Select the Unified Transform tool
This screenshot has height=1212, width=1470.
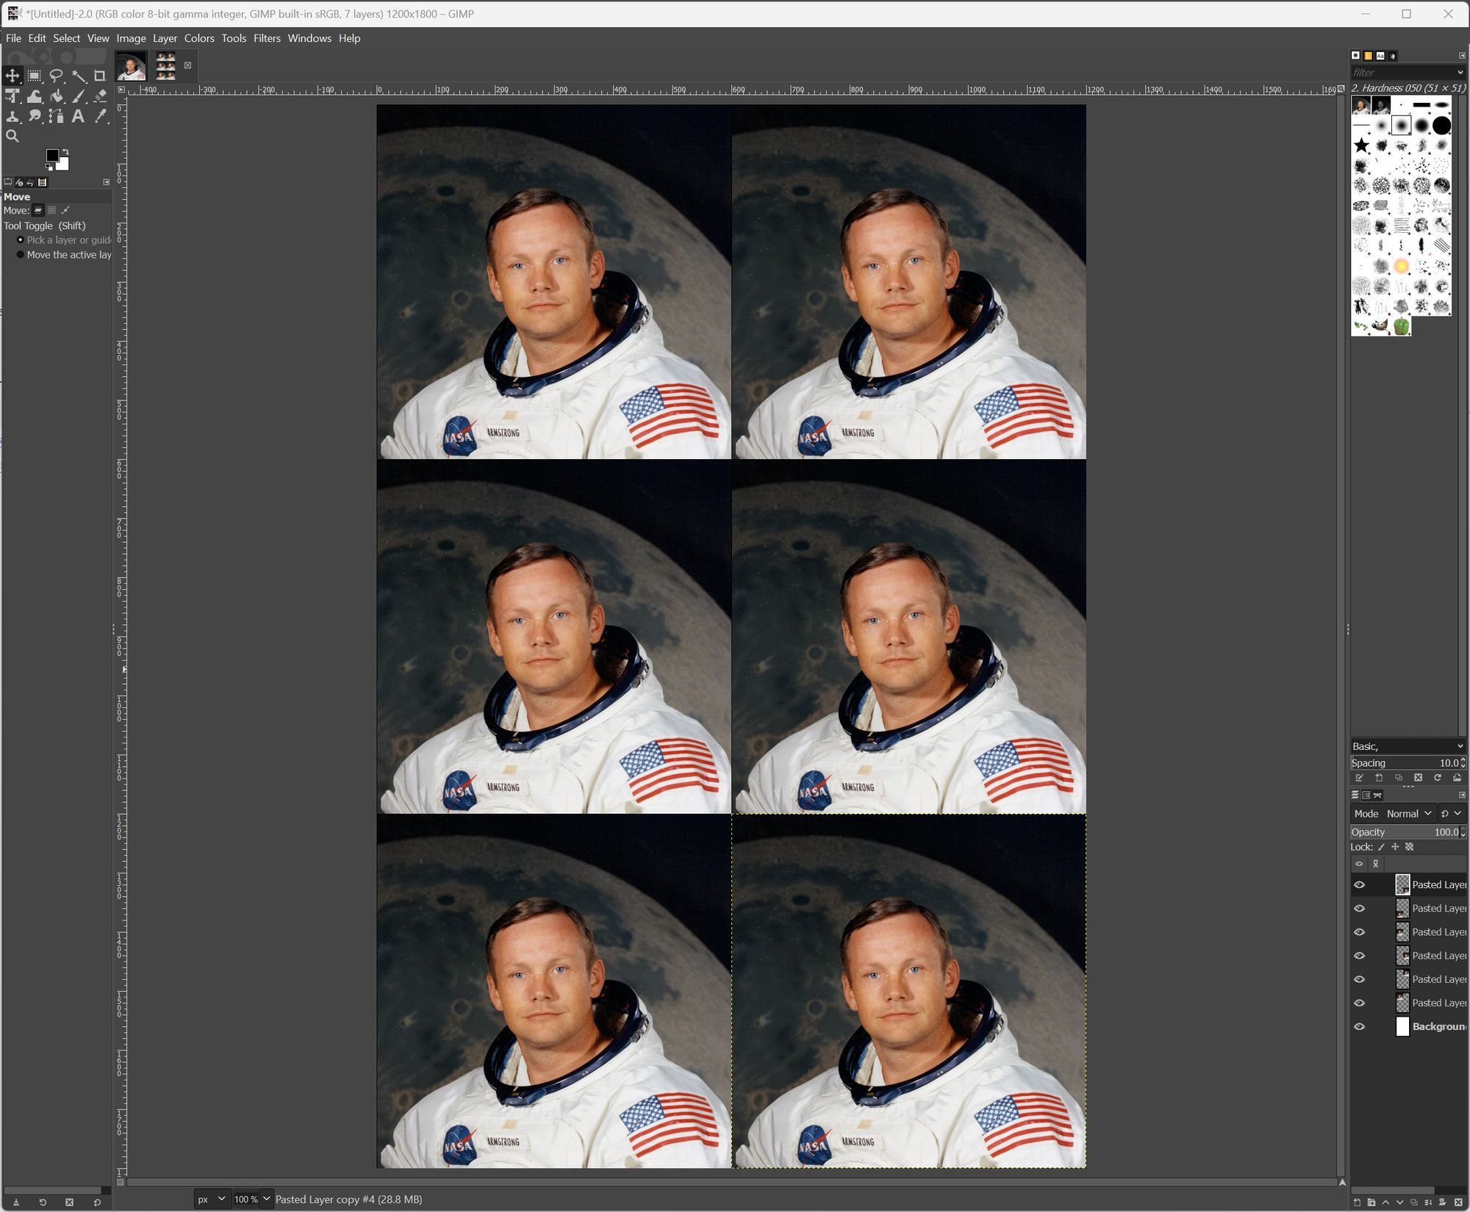tap(12, 95)
